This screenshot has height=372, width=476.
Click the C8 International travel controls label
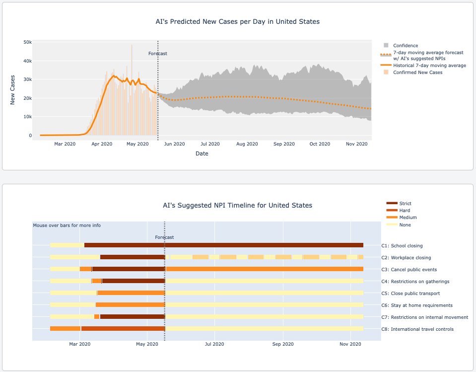[417, 329]
